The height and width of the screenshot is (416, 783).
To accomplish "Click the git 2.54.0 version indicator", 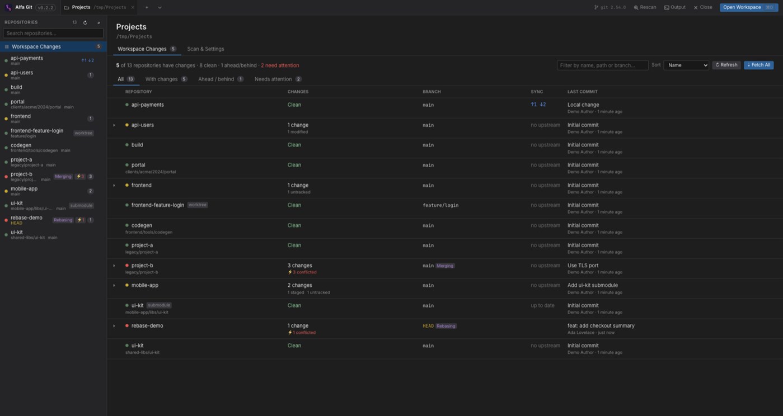I will point(610,7).
